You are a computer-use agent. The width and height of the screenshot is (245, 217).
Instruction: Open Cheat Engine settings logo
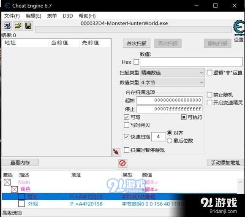coord(239,28)
